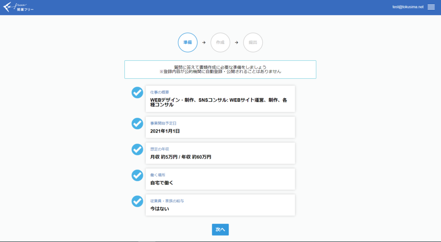441x242 pixels.
Task: Click the checkmark beside 事業開始予定日
Action: 137,124
